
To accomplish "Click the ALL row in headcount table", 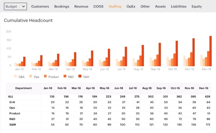I will (108, 97).
